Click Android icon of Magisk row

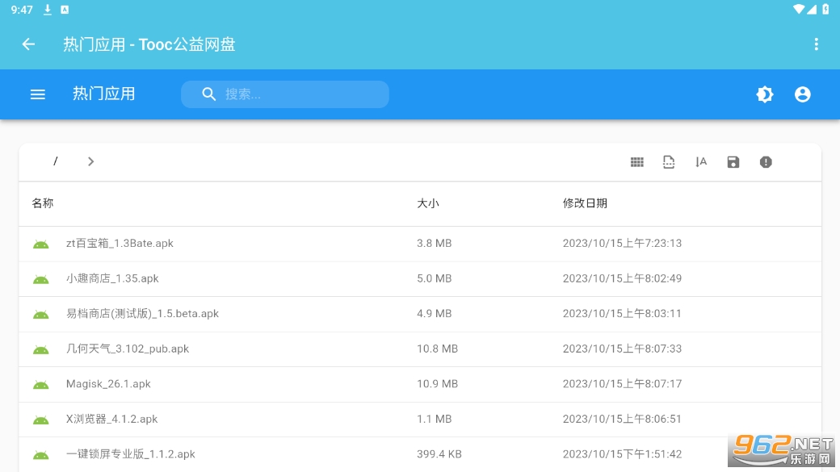(40, 385)
